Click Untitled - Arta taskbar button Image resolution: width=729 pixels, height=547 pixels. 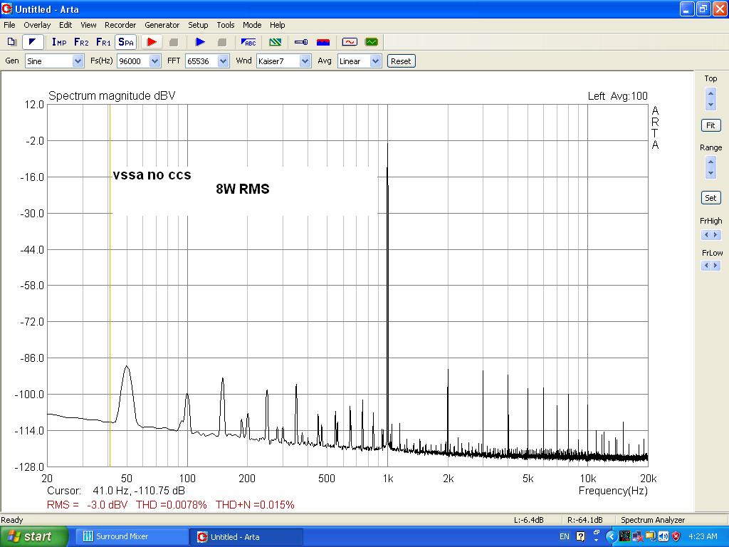pyautogui.click(x=246, y=537)
